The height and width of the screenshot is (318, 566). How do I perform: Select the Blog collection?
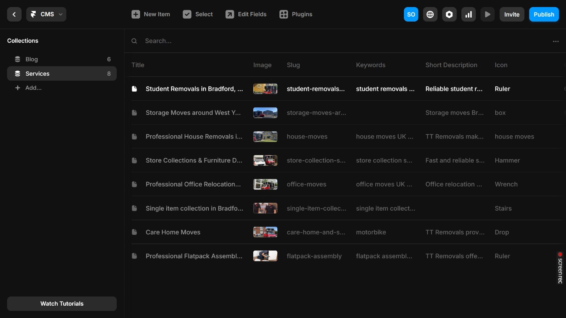(x=62, y=59)
